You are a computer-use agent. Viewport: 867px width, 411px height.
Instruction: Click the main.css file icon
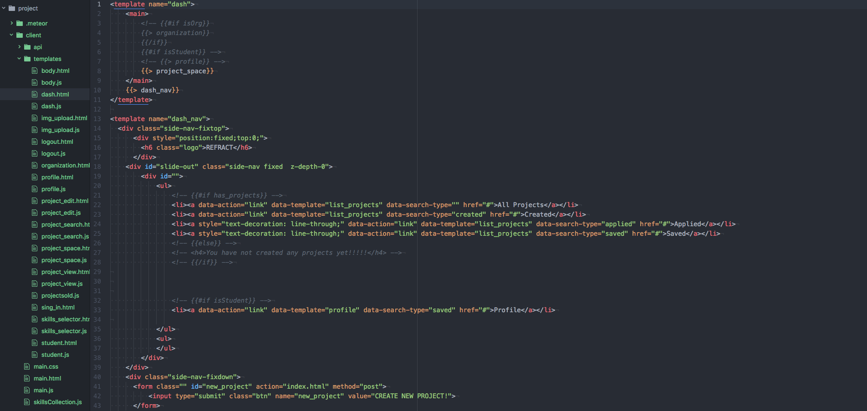(x=27, y=366)
